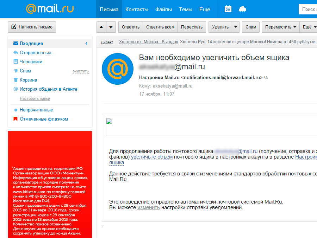Open the Cloud storage icon
The image size is (317, 238).
(x=242, y=9)
